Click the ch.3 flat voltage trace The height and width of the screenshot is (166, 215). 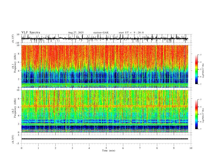tap(105, 139)
